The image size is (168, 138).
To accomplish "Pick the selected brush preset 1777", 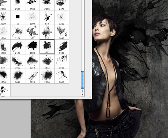I will click(47, 47).
